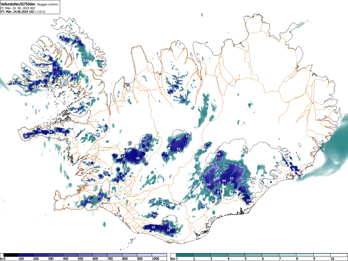This screenshot has height=261, width=348.
Task: Click the map value '57' on the map
Action: pos(151,147)
